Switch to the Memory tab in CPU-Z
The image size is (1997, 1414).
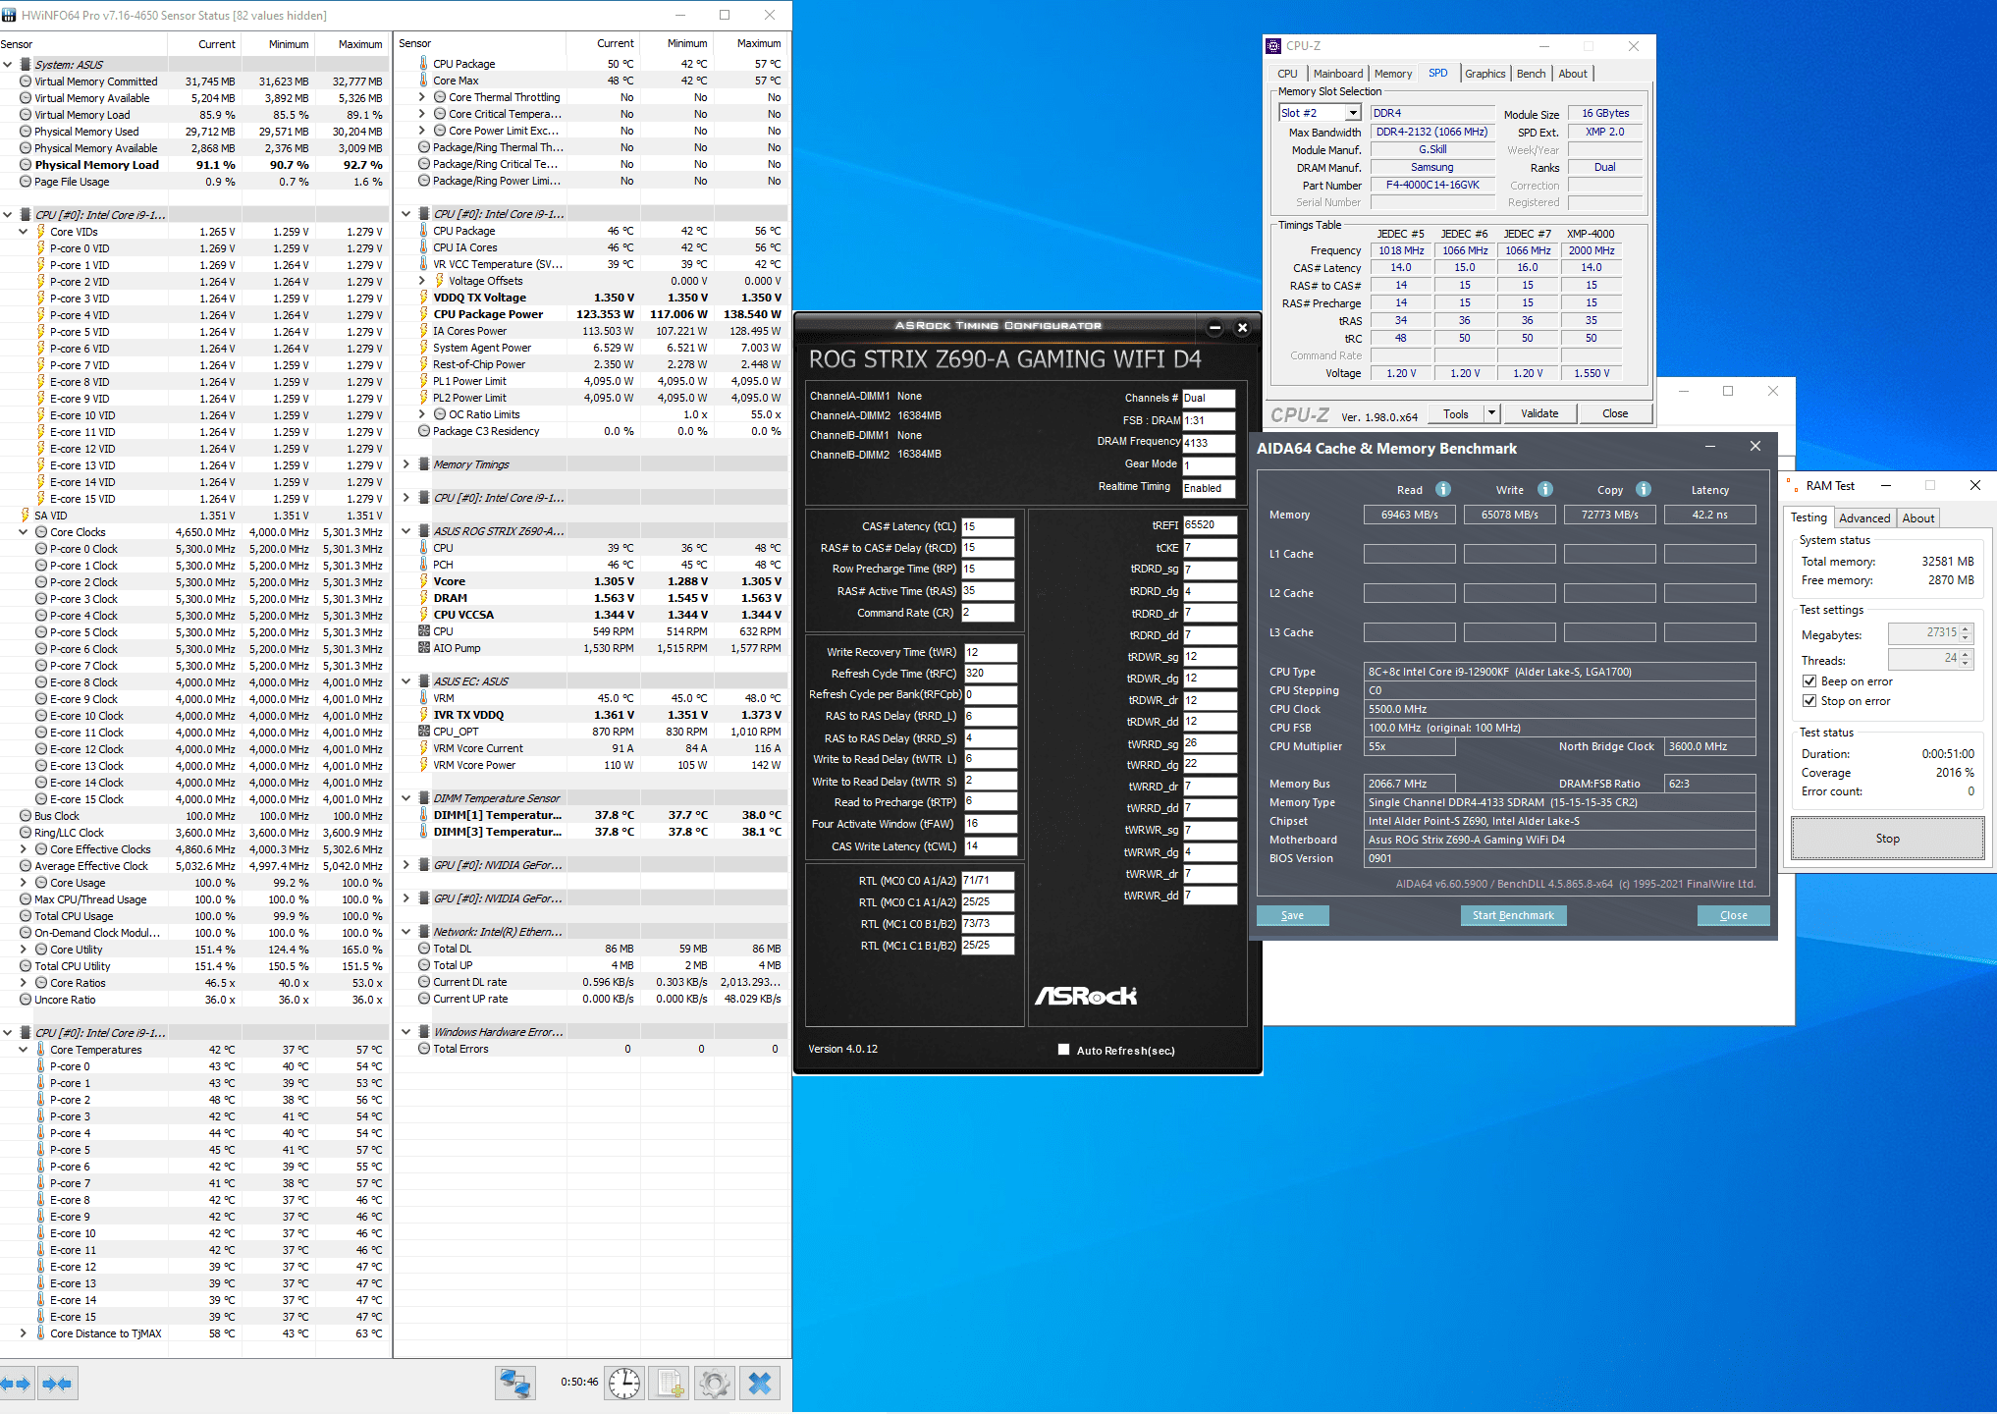click(x=1392, y=74)
